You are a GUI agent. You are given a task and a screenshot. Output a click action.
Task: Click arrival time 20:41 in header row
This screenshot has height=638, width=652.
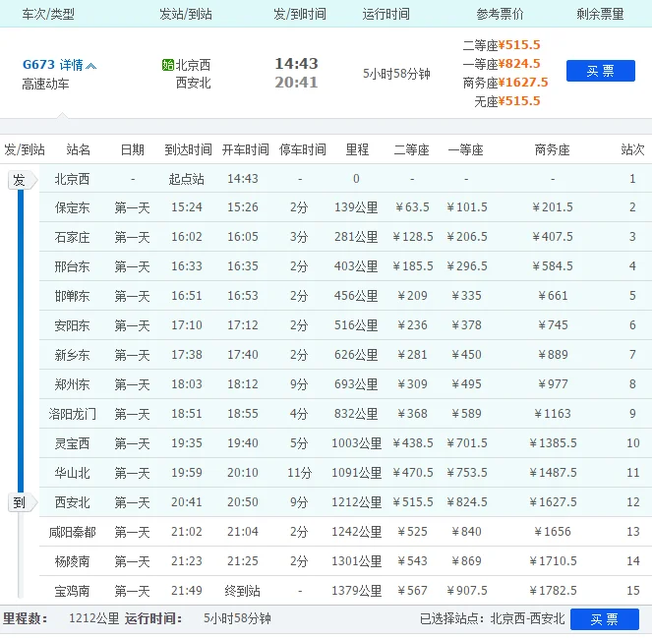click(296, 83)
